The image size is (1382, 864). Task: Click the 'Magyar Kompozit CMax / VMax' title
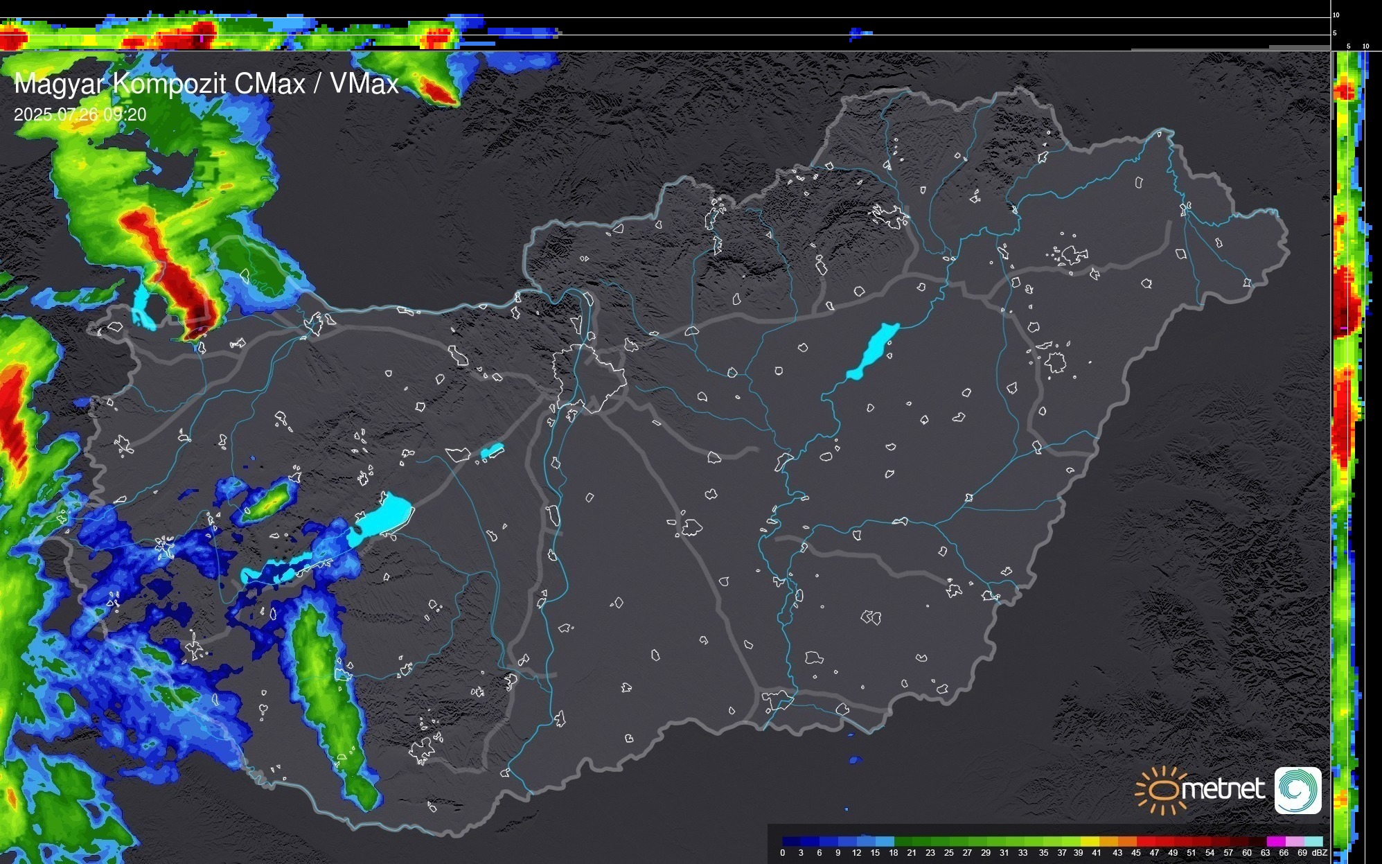tap(206, 84)
